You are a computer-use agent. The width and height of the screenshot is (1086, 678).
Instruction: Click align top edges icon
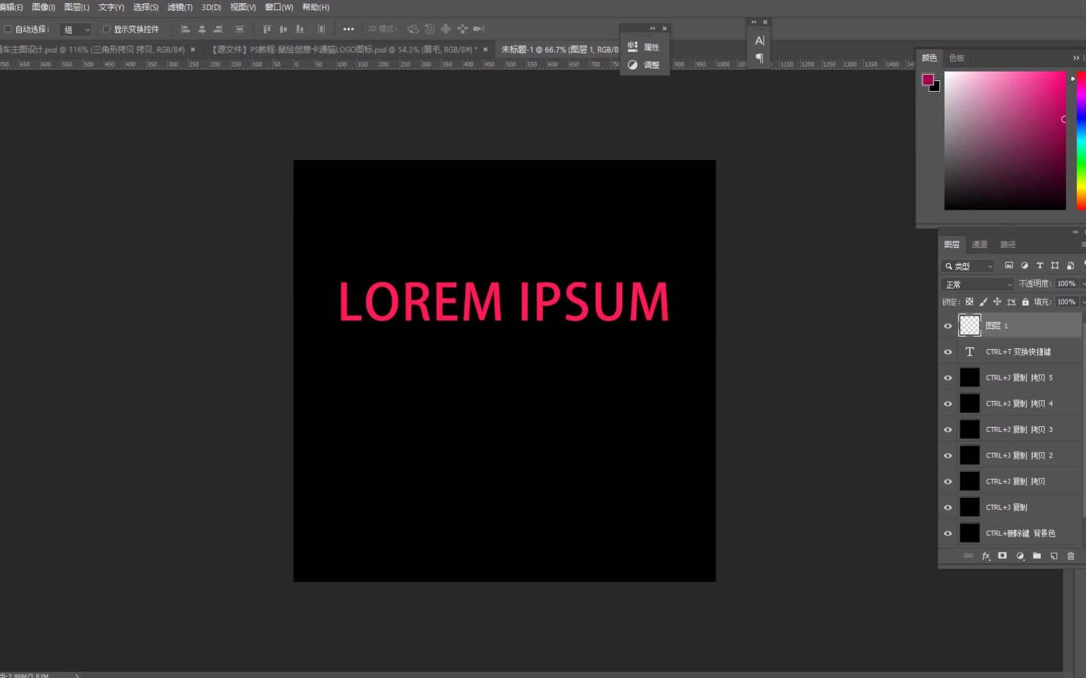[266, 29]
